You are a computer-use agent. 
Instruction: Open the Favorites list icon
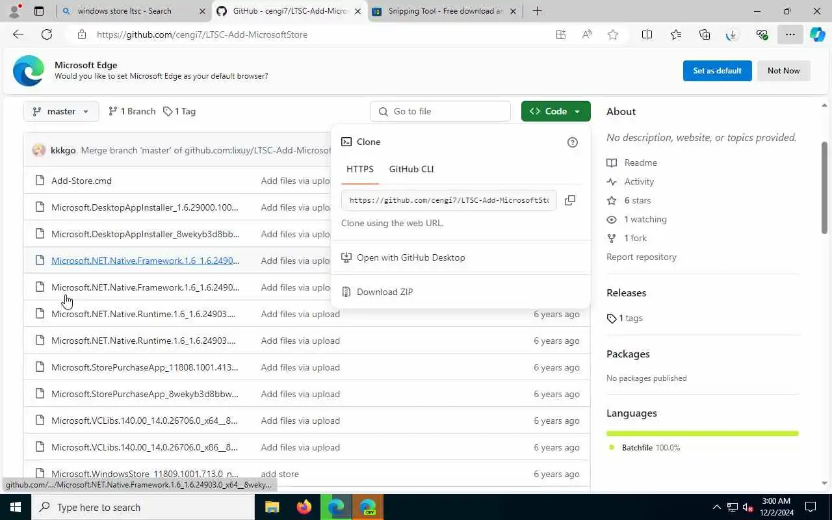[x=676, y=34]
